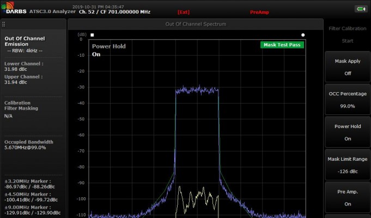Toggle the Pre Amp. On button
The width and height of the screenshot is (371, 218).
click(x=348, y=198)
